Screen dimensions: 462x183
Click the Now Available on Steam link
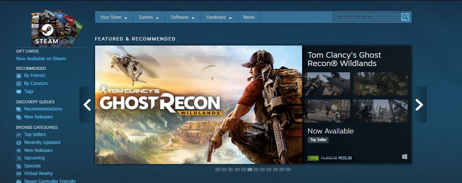pyautogui.click(x=41, y=59)
